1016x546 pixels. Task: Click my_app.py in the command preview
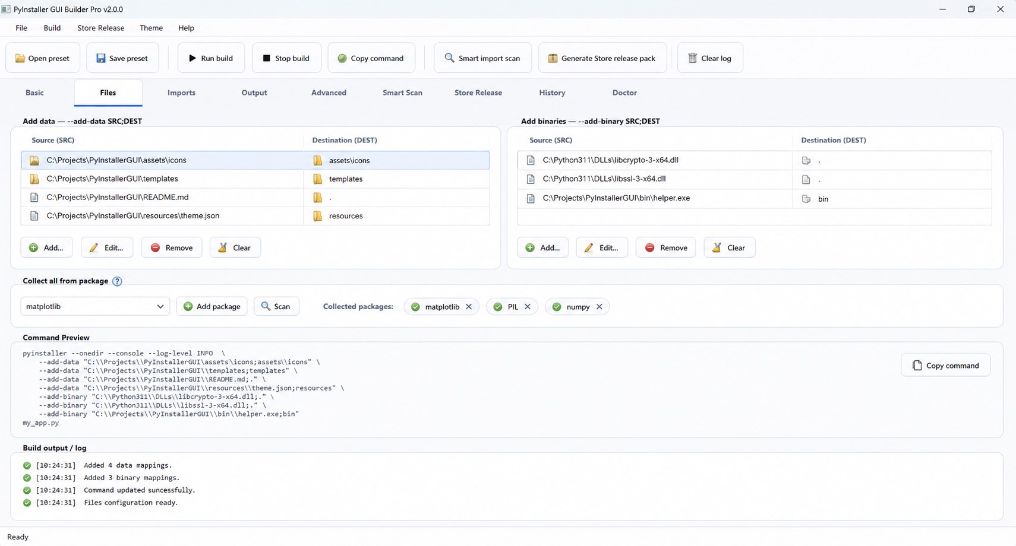click(41, 423)
